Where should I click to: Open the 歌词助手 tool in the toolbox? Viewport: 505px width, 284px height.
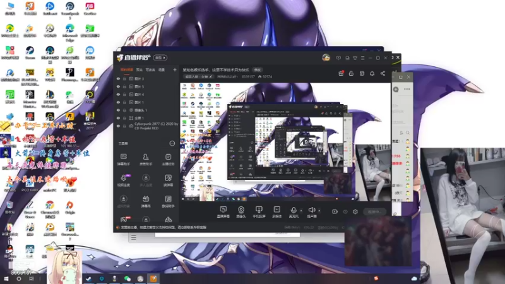pyautogui.click(x=168, y=201)
